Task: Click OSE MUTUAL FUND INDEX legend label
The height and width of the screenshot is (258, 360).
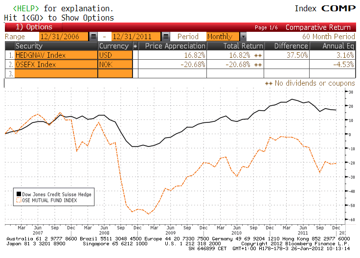Action: [x=49, y=200]
